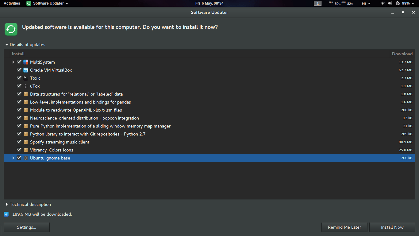Click the Oracle VM VirtualBox icon
This screenshot has height=236, width=419.
(25, 70)
